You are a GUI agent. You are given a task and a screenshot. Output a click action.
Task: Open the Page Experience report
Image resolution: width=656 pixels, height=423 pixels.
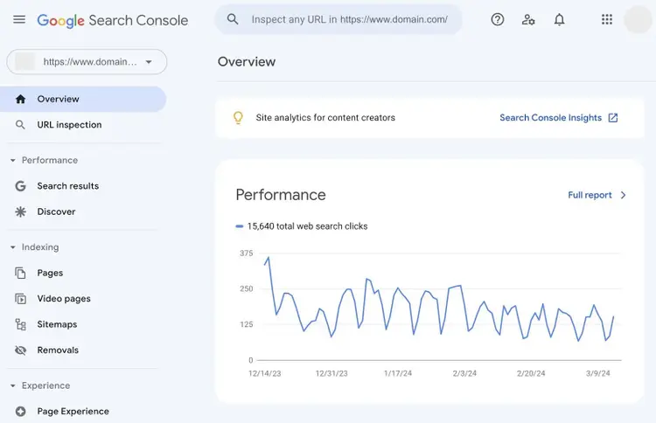click(83, 412)
